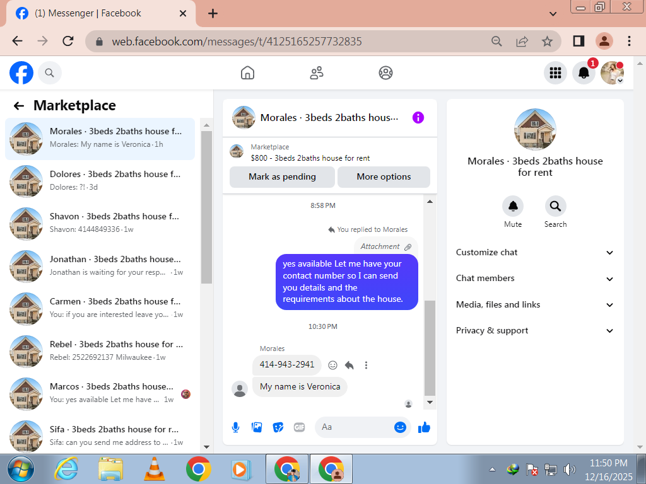Expand Media, files and links section
This screenshot has width=646, height=484.
pos(535,305)
